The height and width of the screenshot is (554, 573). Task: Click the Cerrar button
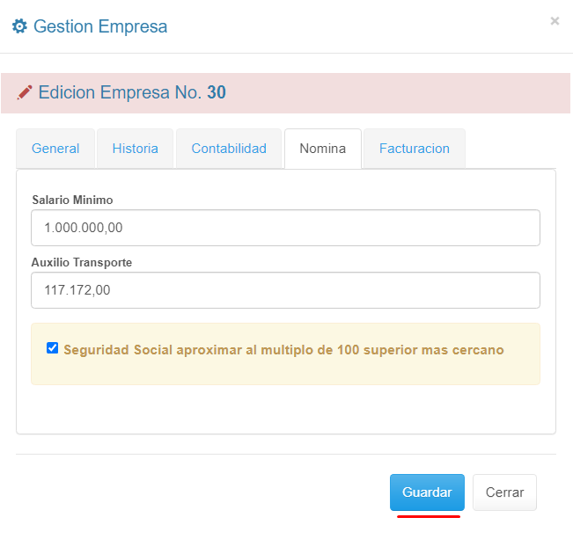504,492
